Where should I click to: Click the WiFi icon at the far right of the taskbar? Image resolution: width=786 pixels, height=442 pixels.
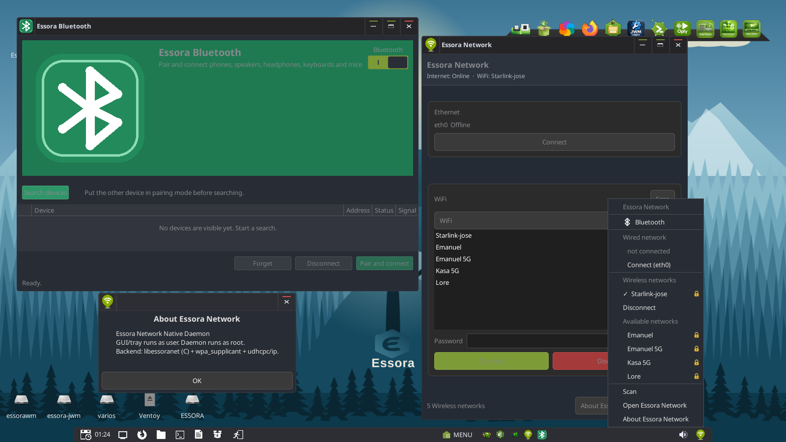(x=701, y=435)
